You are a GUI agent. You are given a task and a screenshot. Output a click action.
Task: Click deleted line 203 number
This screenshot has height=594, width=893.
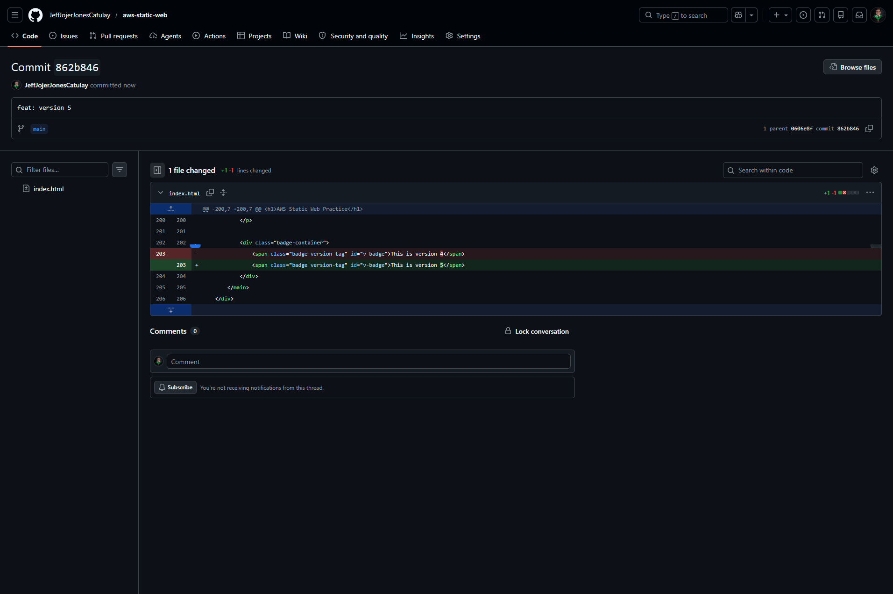coord(161,254)
